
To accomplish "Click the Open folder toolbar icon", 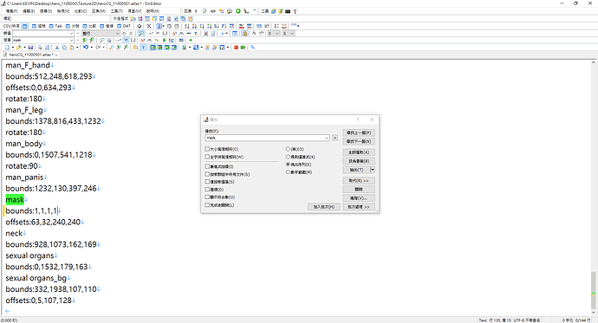I will [18, 48].
